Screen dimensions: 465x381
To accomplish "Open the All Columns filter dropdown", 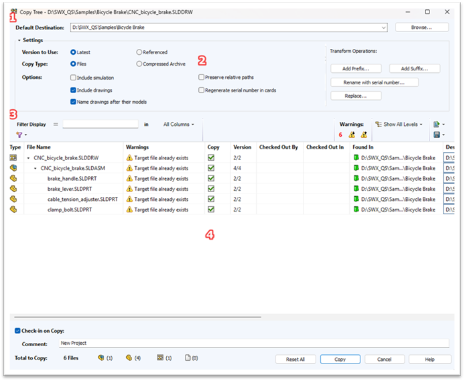I will click(x=178, y=125).
